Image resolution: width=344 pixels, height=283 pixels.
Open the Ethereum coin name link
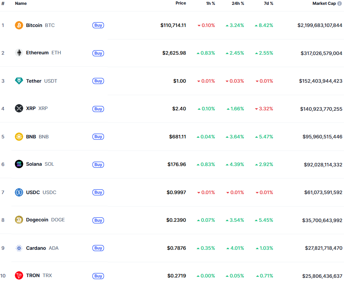[x=37, y=53]
